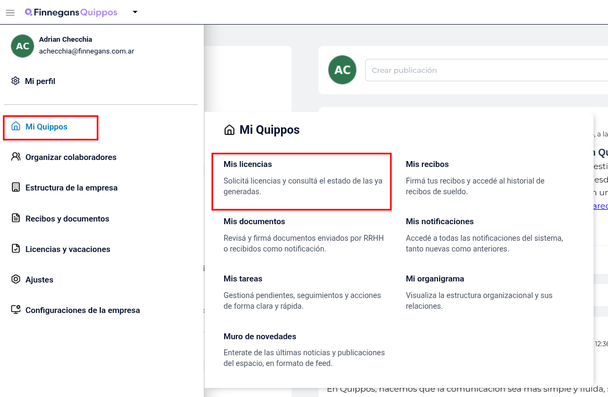Toggle the hamburger menu icon

[x=10, y=13]
